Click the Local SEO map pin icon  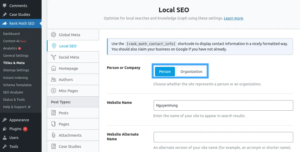(x=54, y=46)
